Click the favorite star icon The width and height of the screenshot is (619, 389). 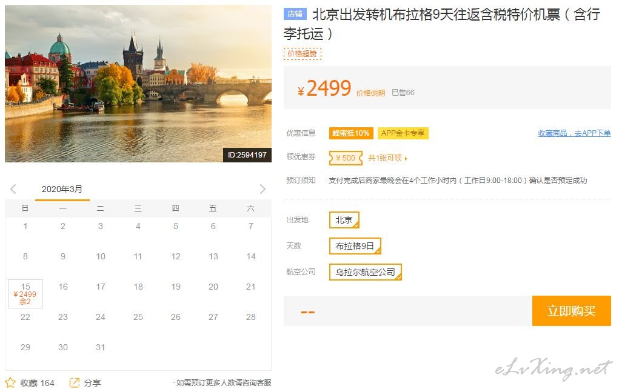click(x=10, y=382)
